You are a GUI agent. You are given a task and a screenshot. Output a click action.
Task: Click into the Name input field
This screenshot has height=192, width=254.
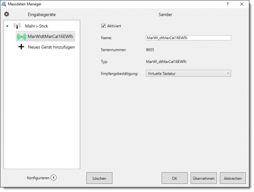click(x=188, y=38)
